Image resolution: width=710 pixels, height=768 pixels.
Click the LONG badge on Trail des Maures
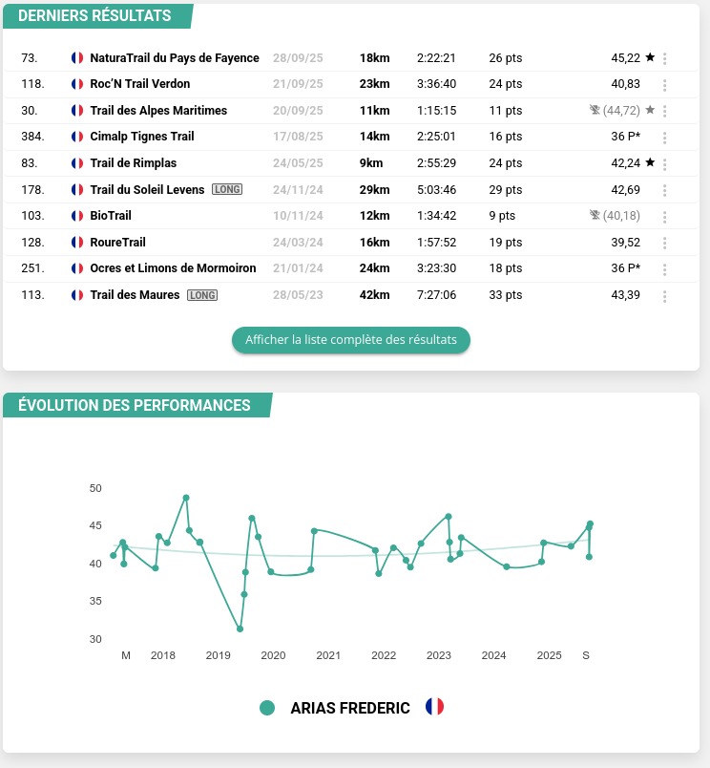[x=202, y=295]
